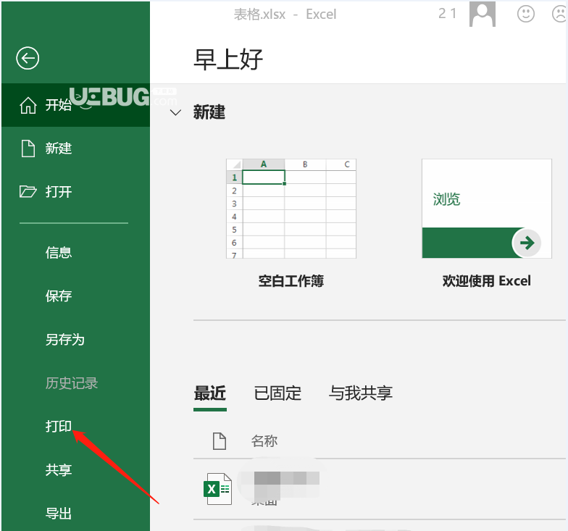
Task: Select 打开 in the sidebar
Action: [75, 191]
